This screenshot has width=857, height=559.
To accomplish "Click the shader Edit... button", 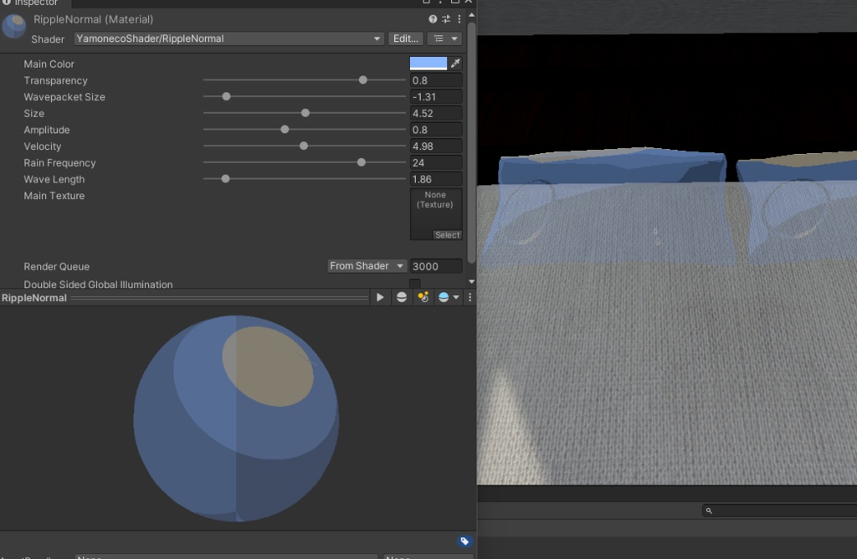I will 406,38.
